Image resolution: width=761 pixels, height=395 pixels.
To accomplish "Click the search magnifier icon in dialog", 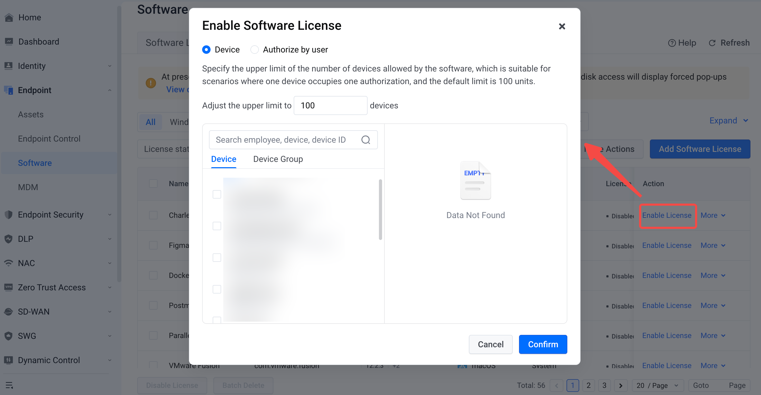I will 366,140.
